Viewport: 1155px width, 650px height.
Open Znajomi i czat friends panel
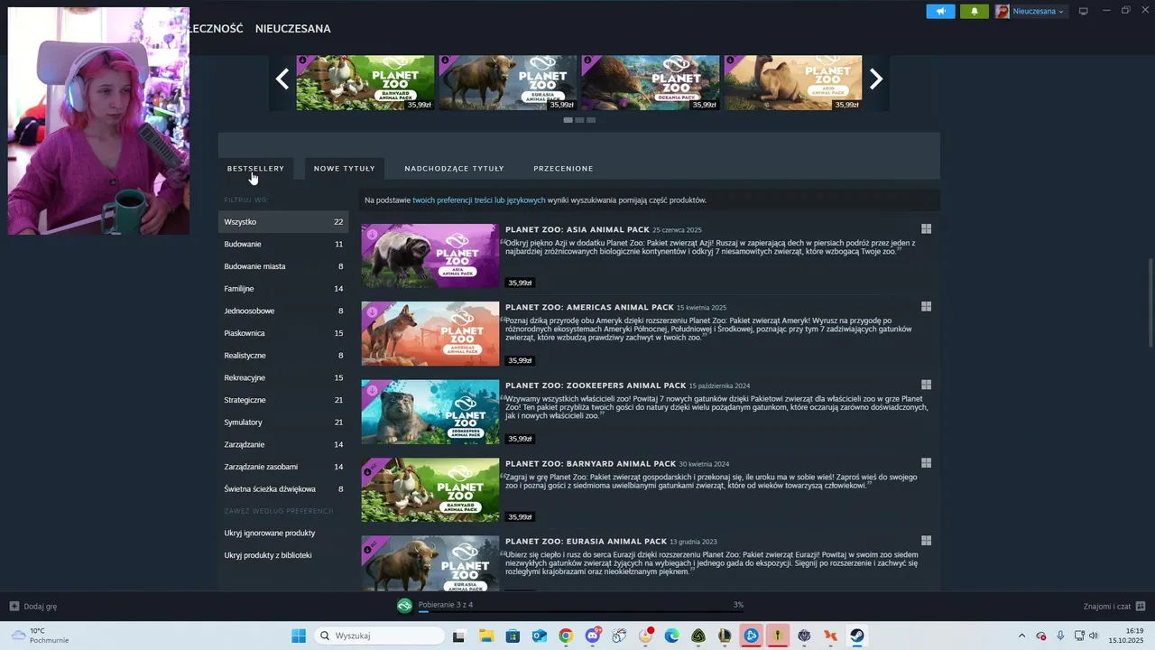(x=1114, y=606)
